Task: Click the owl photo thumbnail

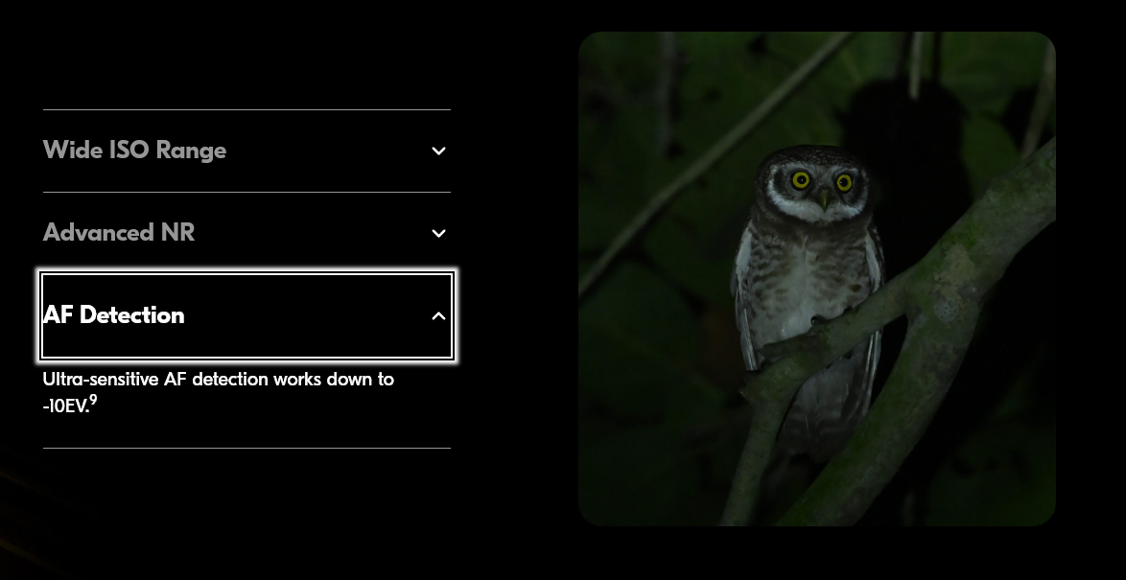Action: point(817,279)
